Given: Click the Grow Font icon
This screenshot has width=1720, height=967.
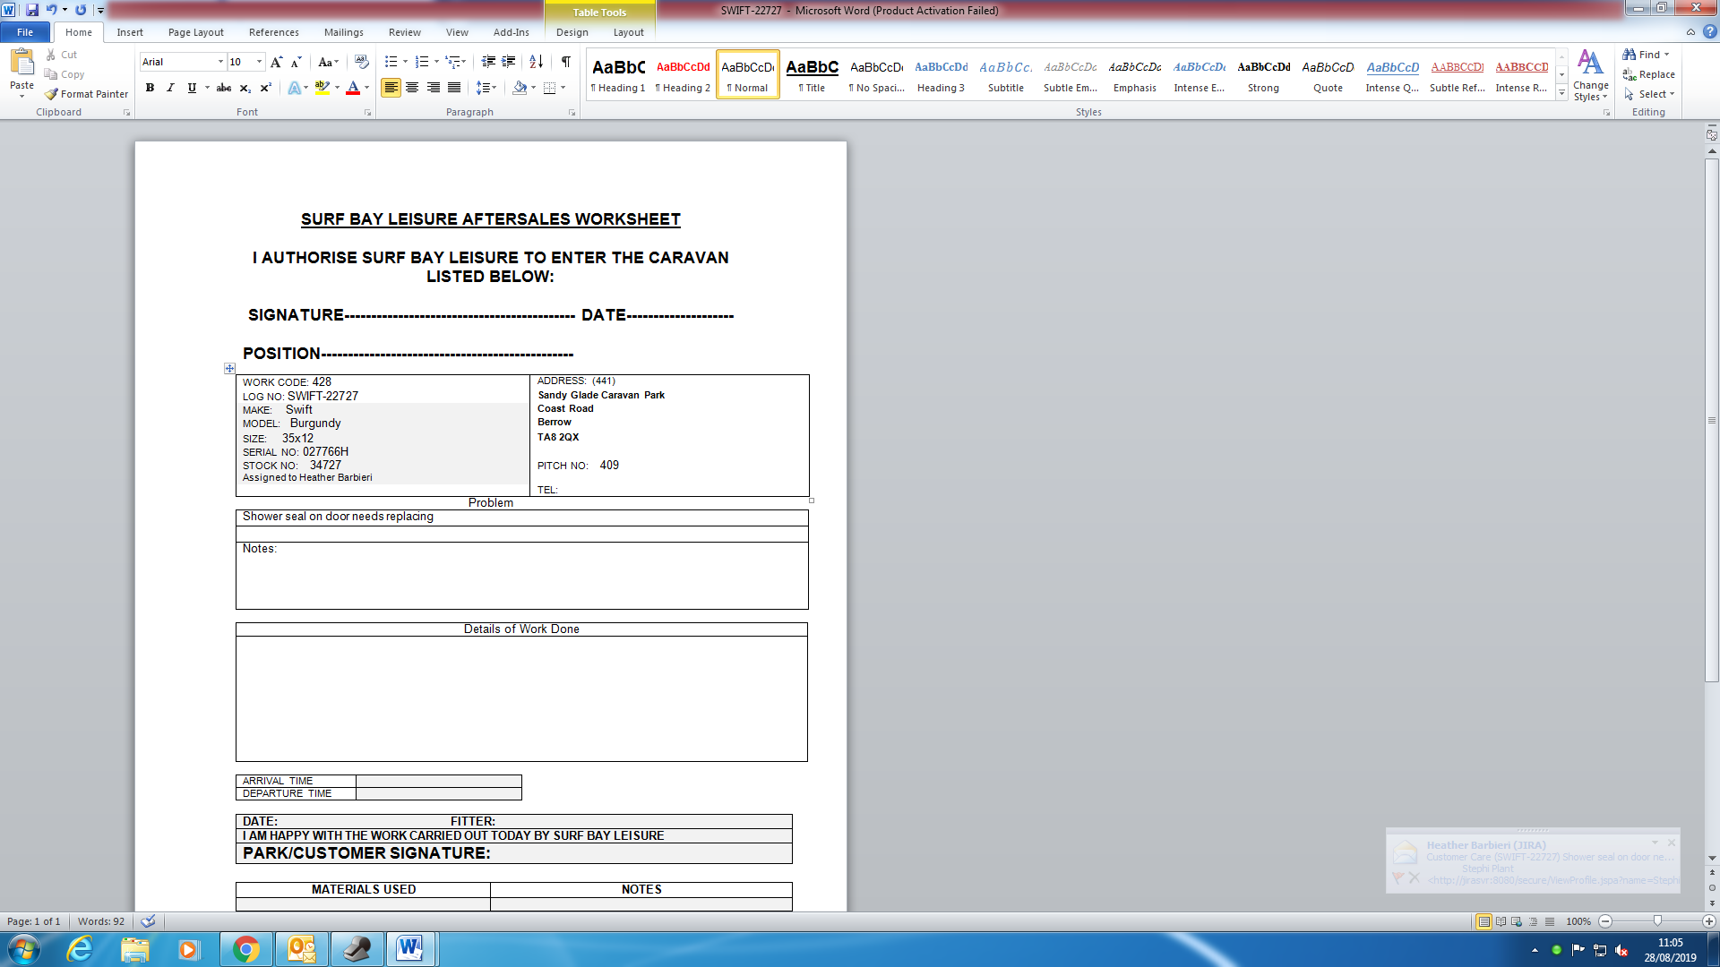Looking at the screenshot, I should pyautogui.click(x=276, y=62).
